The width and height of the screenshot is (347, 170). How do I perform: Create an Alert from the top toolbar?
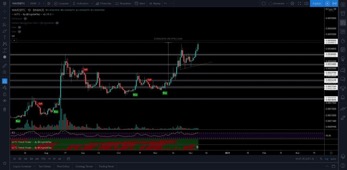(x=140, y=4)
